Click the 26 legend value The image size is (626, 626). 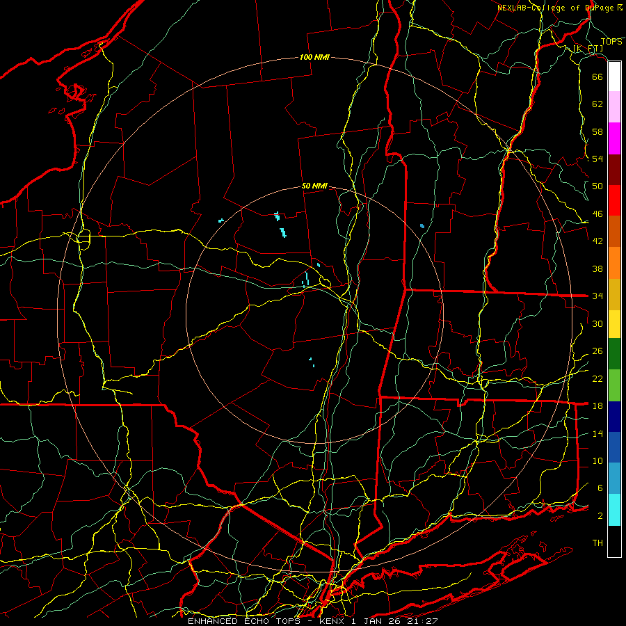[597, 351]
